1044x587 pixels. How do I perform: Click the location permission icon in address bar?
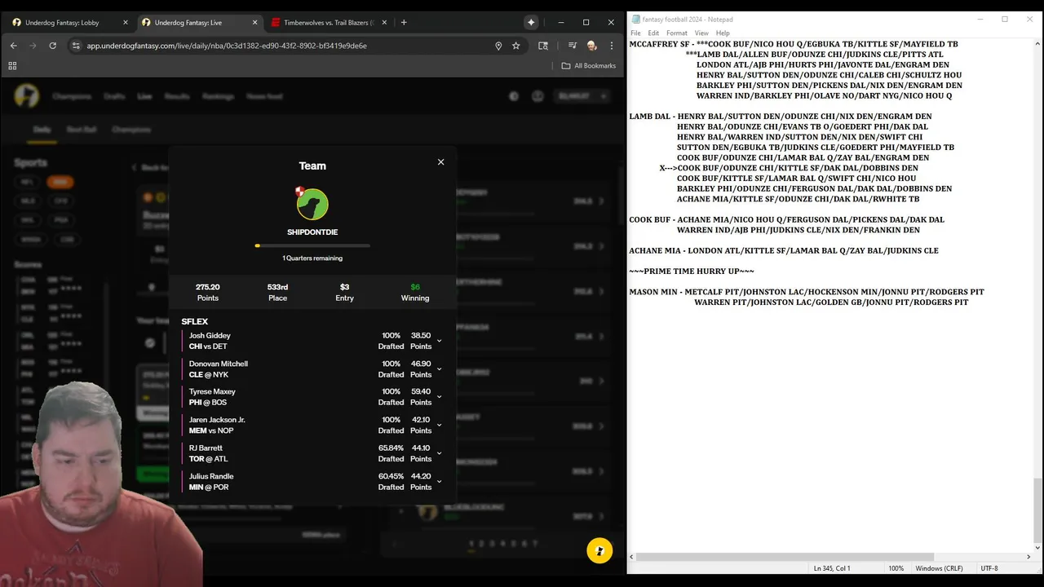click(x=498, y=46)
